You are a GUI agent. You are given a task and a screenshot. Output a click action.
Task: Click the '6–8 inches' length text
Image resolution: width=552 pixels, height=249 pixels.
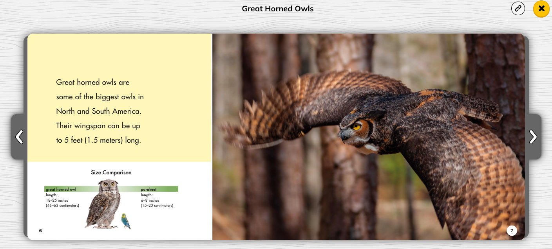[150, 201]
